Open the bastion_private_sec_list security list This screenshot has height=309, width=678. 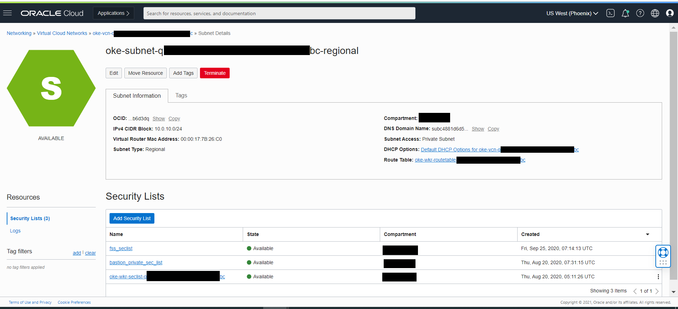click(x=136, y=262)
